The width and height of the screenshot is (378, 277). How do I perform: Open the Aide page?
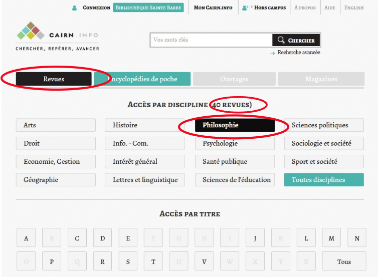click(330, 8)
